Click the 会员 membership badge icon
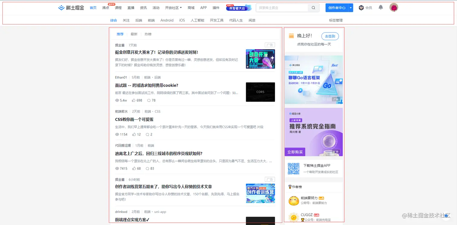Image resolution: width=457 pixels, height=225 pixels. click(x=361, y=8)
